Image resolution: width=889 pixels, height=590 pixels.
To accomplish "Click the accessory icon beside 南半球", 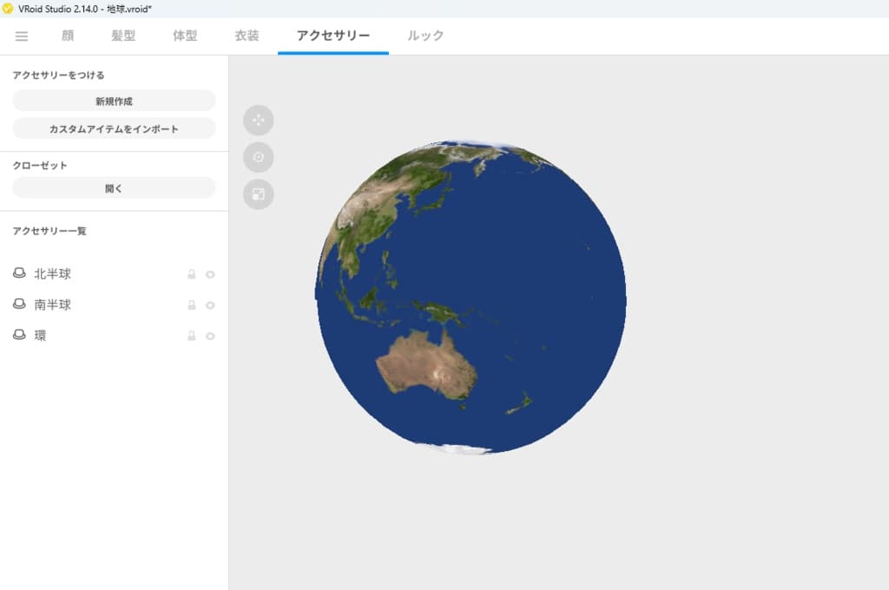I will tap(19, 304).
